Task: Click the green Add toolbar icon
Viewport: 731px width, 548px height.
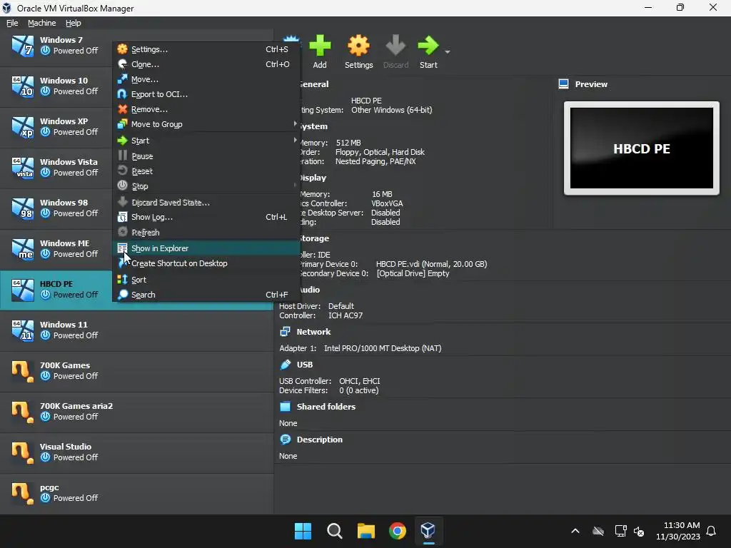Action: pyautogui.click(x=320, y=46)
